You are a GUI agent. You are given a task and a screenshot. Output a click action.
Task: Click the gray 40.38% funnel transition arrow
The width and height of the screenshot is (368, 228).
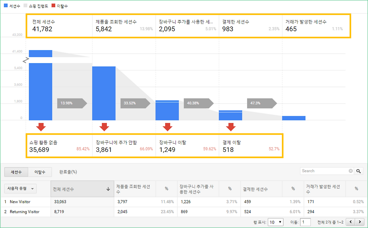(198, 103)
